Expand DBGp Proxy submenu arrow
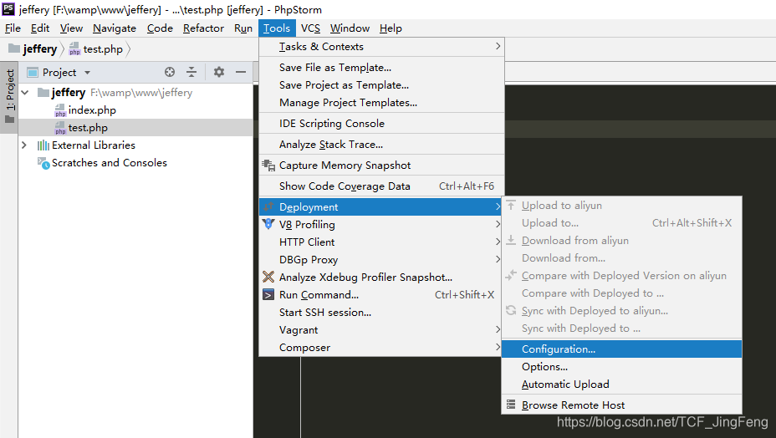776x438 pixels. coord(498,259)
